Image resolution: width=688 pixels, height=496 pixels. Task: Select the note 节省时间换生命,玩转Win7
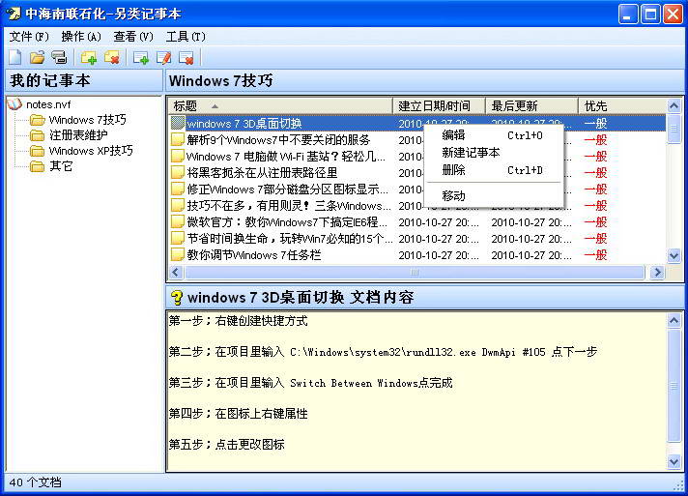[290, 239]
